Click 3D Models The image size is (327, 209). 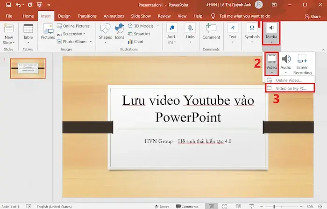pyautogui.click(x=141, y=26)
